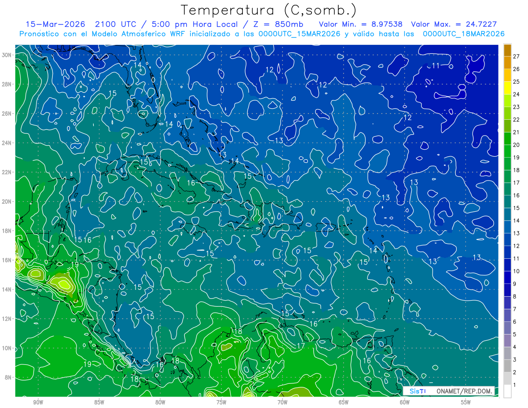Click '5:00 pm Hora Local' text
This screenshot has width=528, height=408.
tap(194, 24)
